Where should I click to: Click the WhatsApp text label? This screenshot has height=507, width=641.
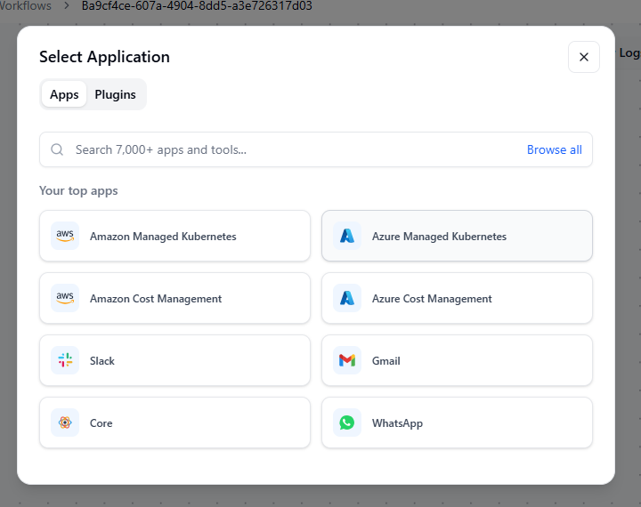(397, 423)
